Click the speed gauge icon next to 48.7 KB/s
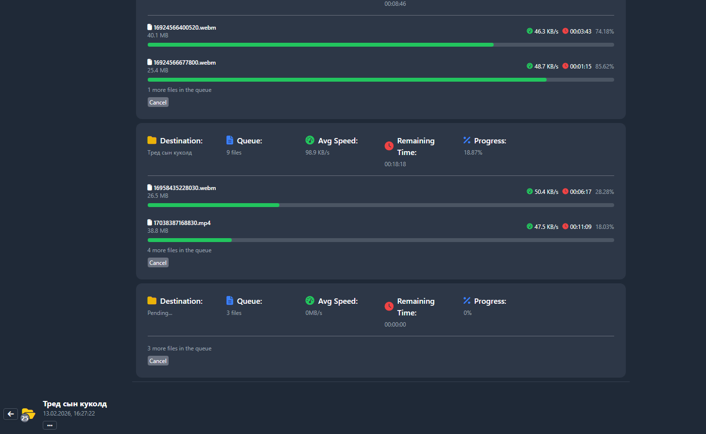 click(530, 66)
